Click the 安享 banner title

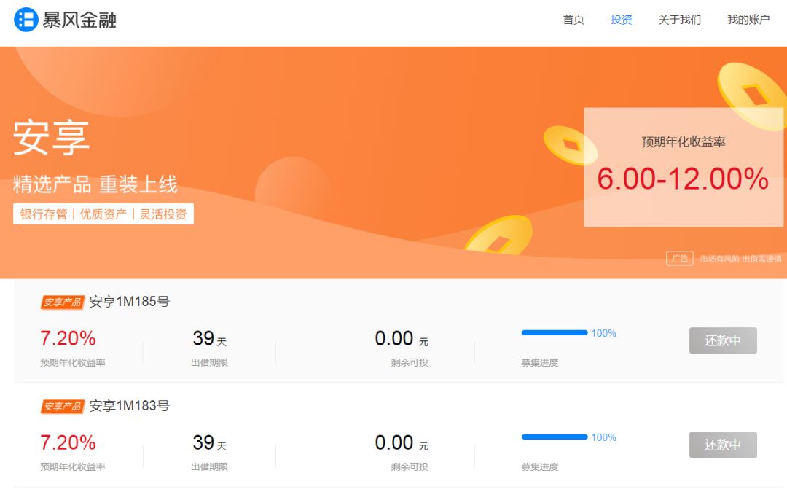pyautogui.click(x=51, y=137)
